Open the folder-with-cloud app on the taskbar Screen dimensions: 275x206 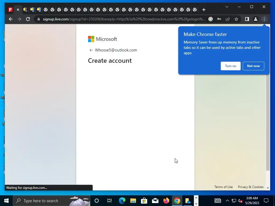coord(188,201)
